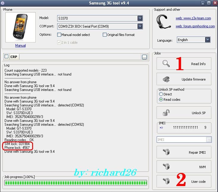This screenshot has height=192, width=218.
Task: Click the padlock icon on Unlock SP
Action: 166,113
